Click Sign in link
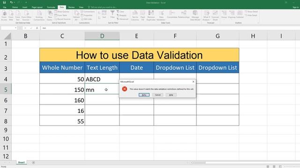The height and width of the screenshot is (168, 300). coord(296,7)
